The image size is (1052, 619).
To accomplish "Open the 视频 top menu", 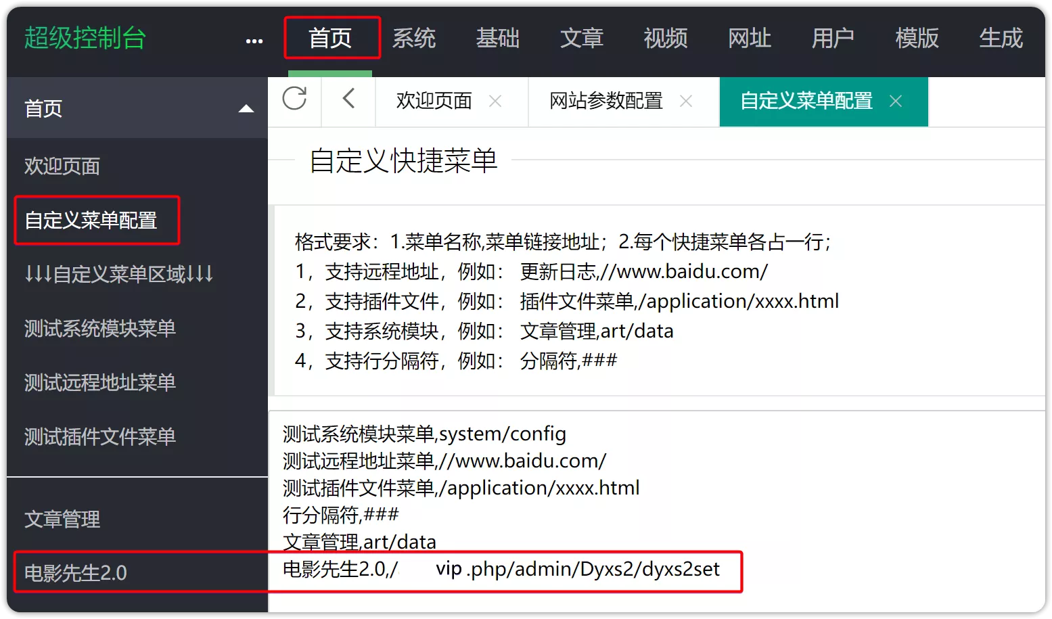I will click(666, 39).
